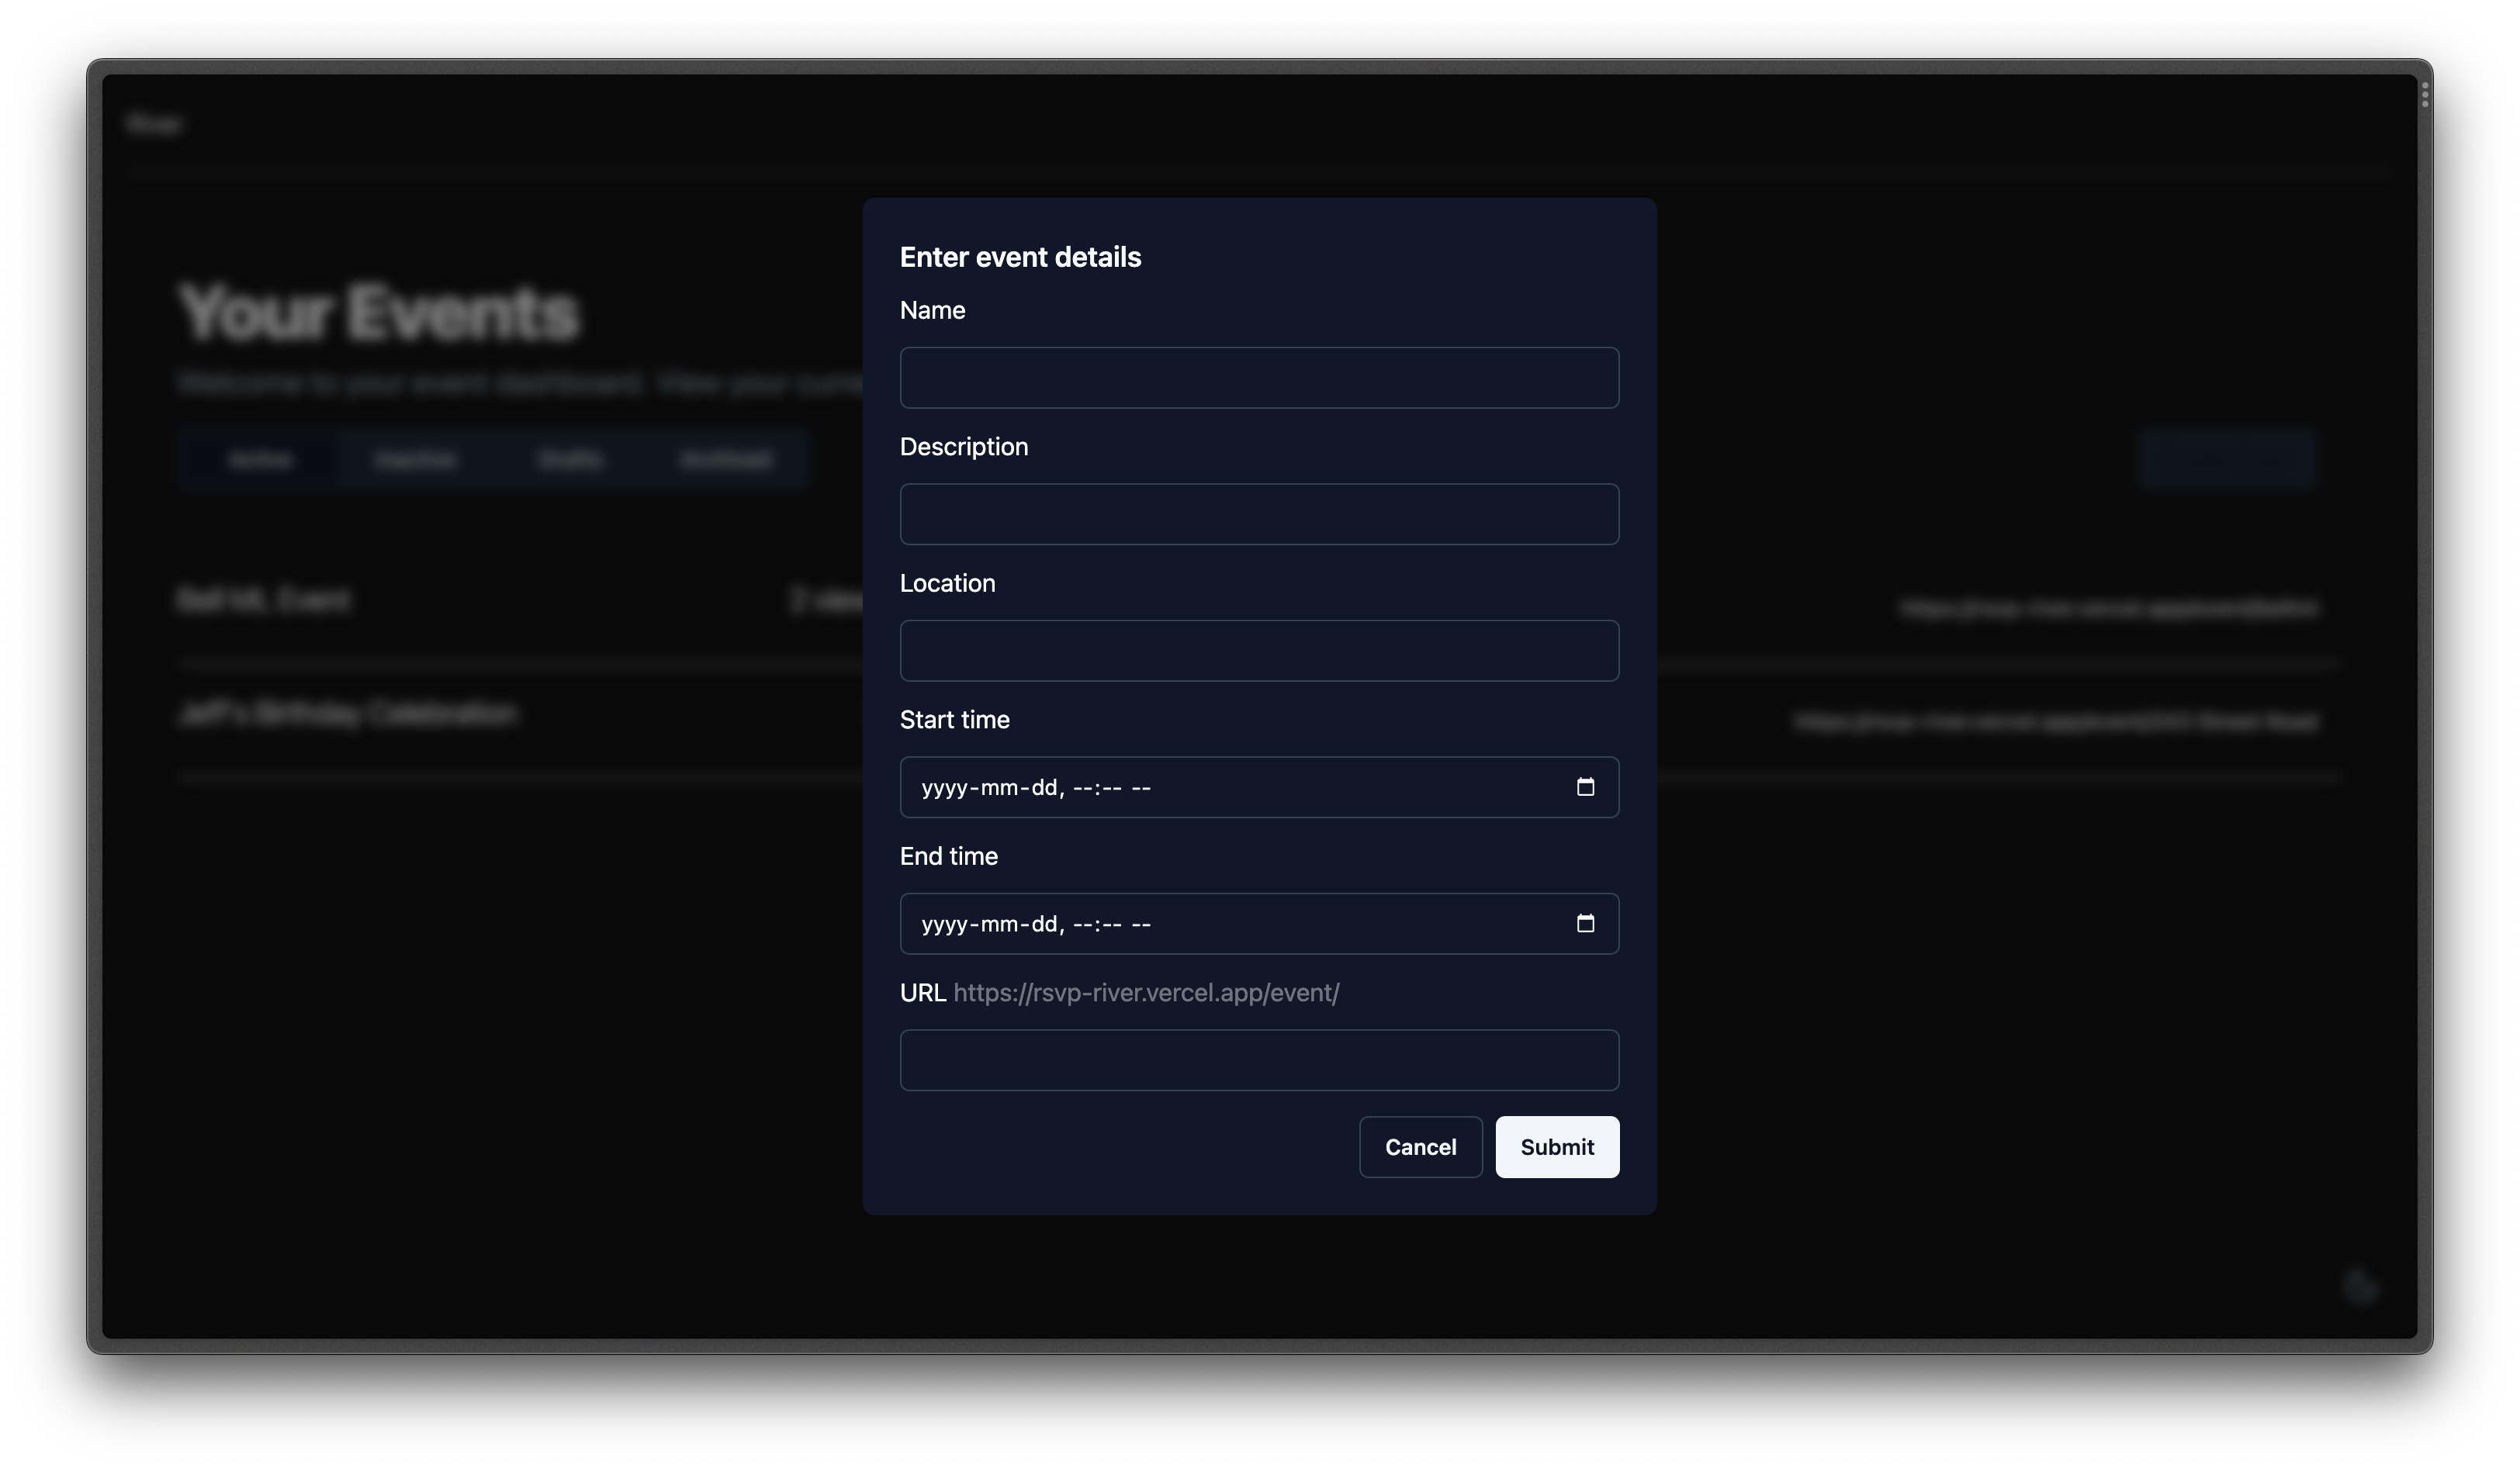Click the blurred round icon bottom-right
The width and height of the screenshot is (2520, 1469).
2360,1287
